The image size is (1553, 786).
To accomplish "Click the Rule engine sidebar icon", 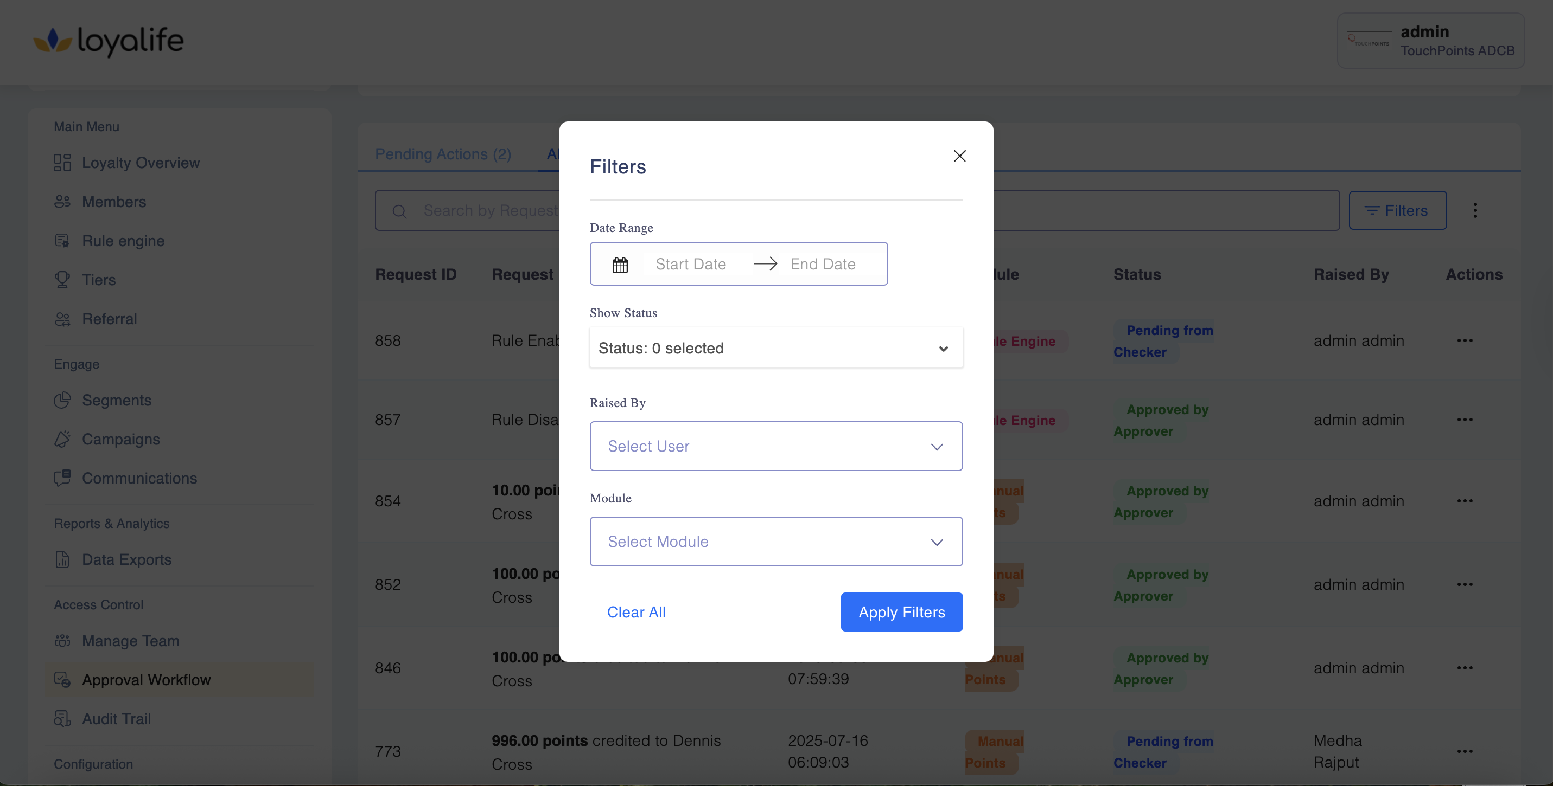I will click(x=62, y=241).
